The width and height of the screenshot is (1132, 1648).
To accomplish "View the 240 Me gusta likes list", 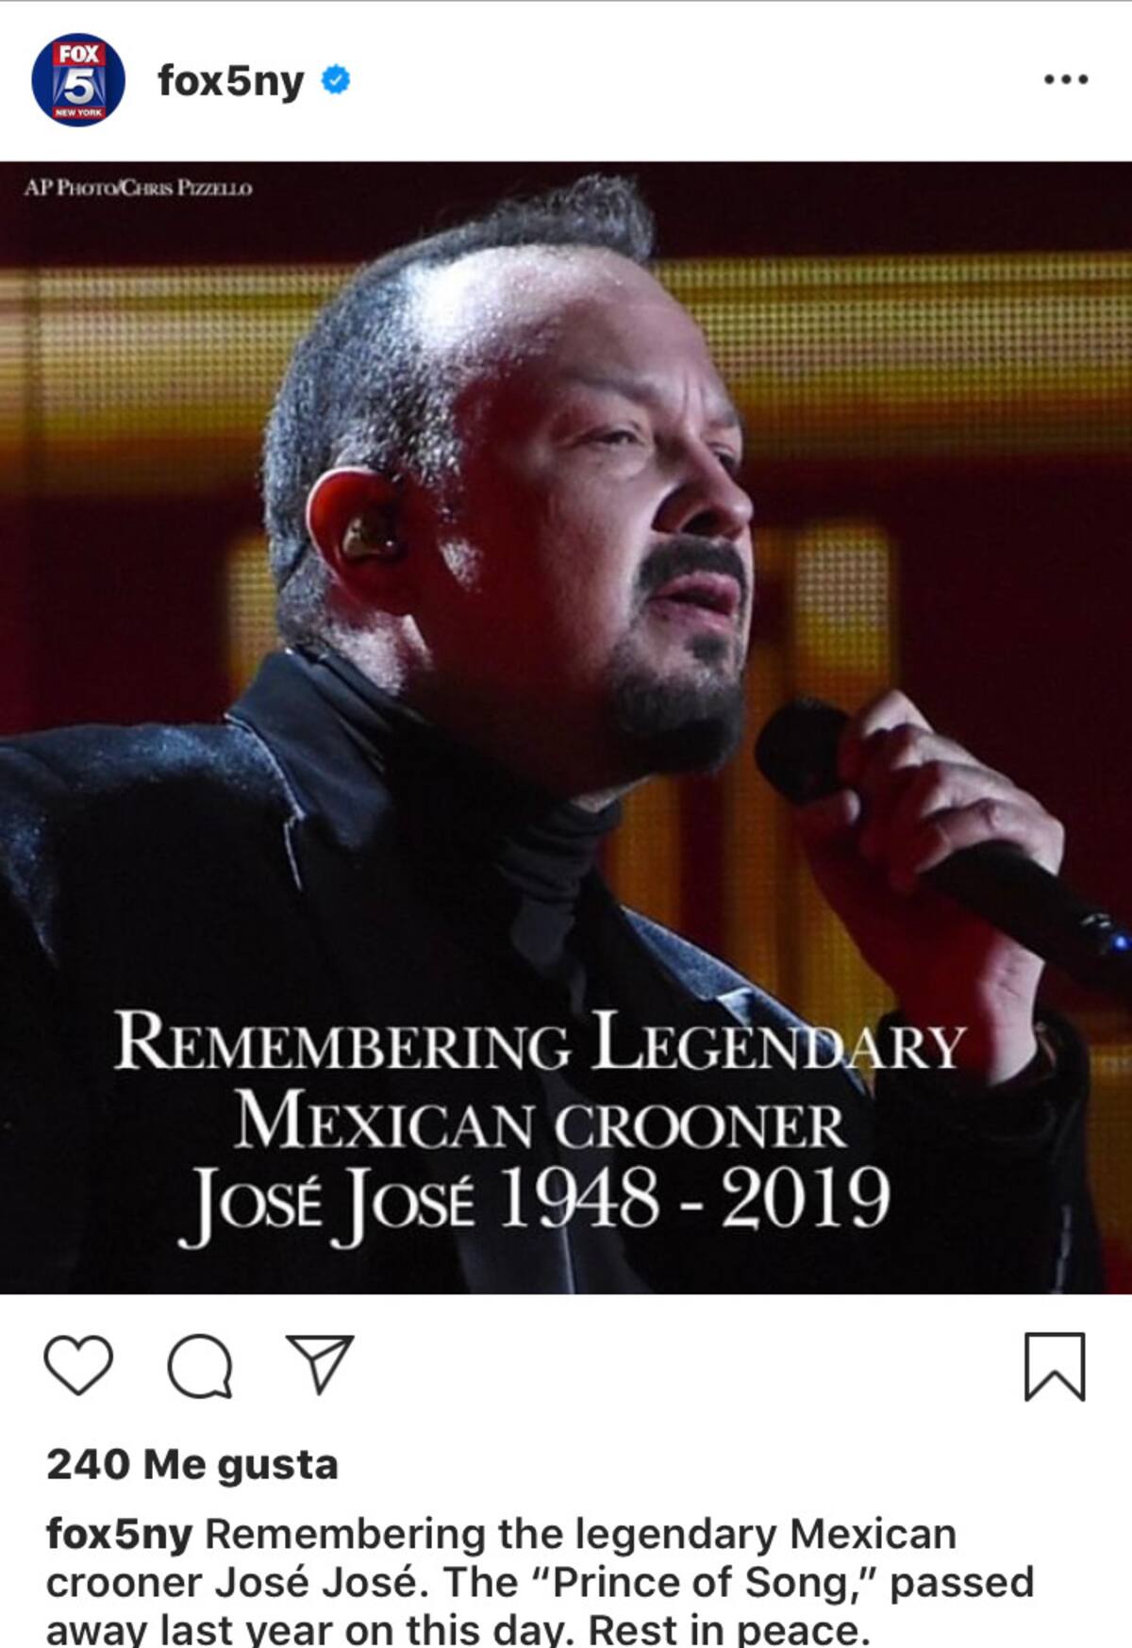I will point(192,1464).
